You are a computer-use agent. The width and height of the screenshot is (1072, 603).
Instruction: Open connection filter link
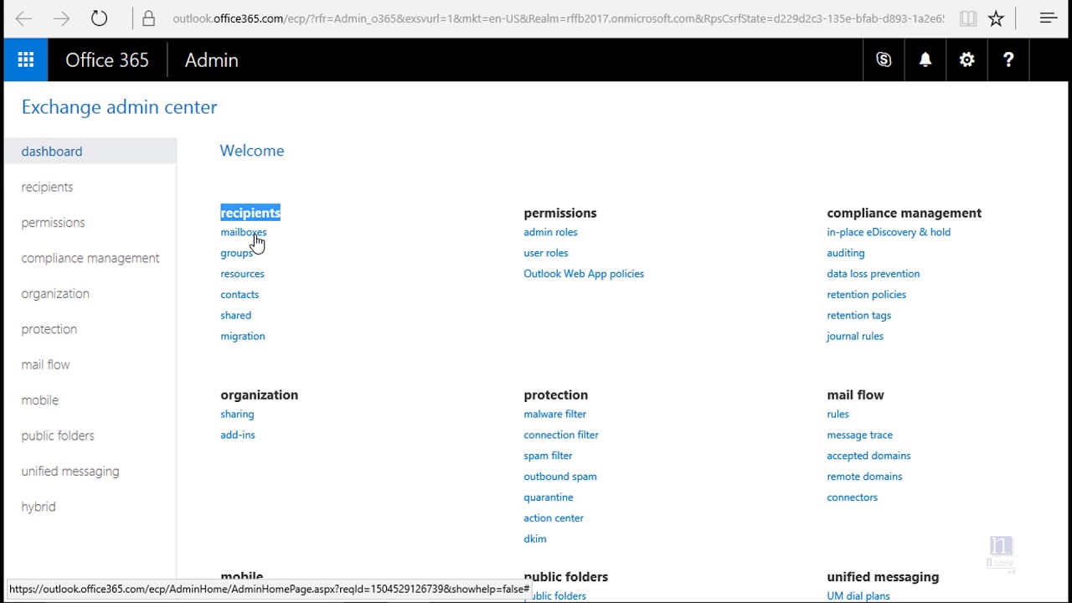pyautogui.click(x=561, y=435)
